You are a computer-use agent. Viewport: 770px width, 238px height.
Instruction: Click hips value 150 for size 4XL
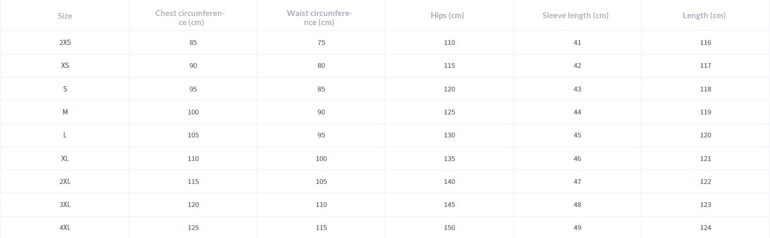(449, 228)
